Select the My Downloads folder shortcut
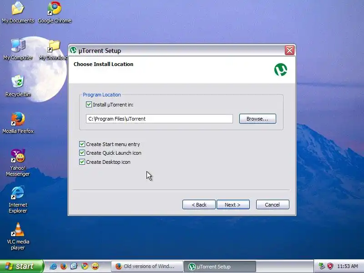This screenshot has width=364, height=273. [x=54, y=49]
